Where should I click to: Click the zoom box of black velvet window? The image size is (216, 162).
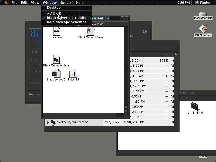pos(122,18)
